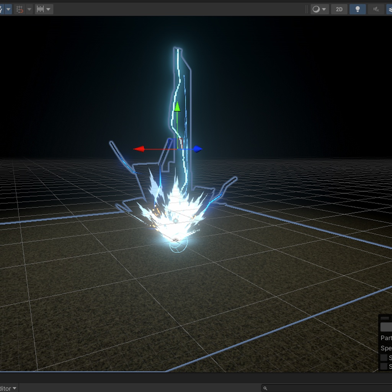Screen dimensions: 392x392
Task: Click the scene effects icon at top right
Action: 389,9
